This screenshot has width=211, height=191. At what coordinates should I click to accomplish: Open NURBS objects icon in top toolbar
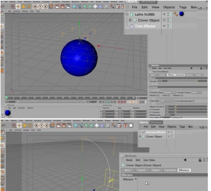coord(85,6)
